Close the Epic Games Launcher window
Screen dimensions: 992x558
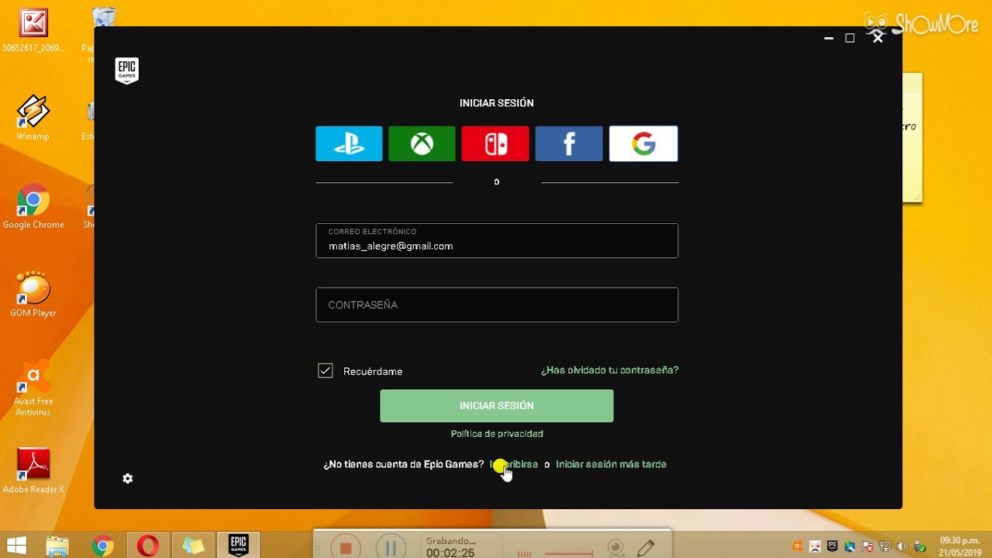click(877, 37)
